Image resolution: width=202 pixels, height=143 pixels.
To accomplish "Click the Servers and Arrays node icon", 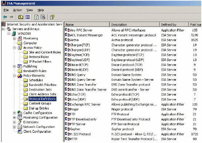I will (x=9, y=29).
